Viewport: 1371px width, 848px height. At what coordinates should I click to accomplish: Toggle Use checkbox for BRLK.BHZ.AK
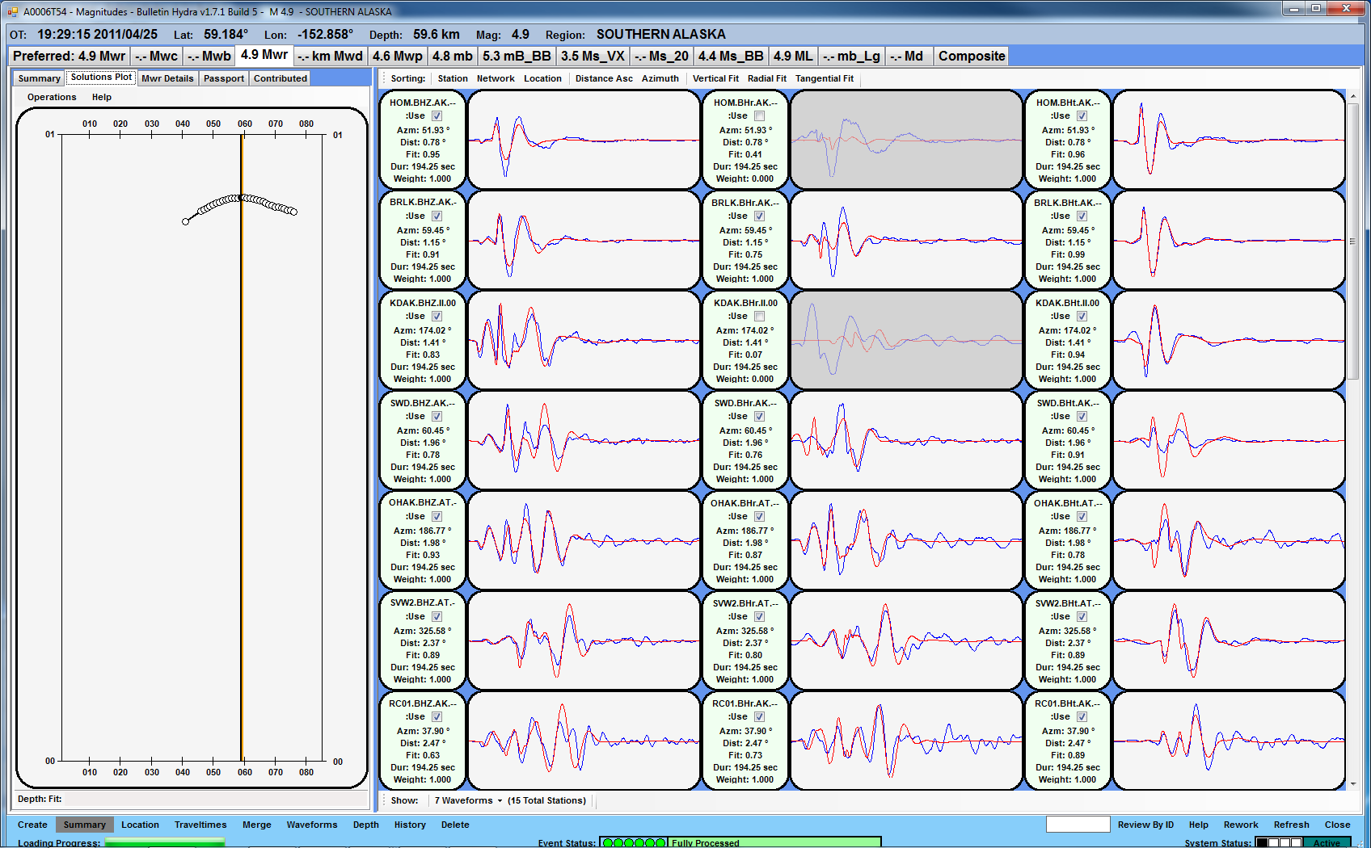(437, 216)
